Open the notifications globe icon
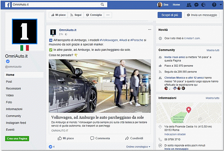This screenshot has width=224, height=151. tap(203, 5)
